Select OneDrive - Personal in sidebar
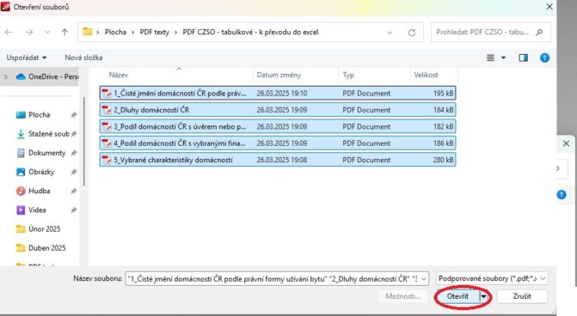This screenshot has height=316, width=577. click(x=47, y=76)
